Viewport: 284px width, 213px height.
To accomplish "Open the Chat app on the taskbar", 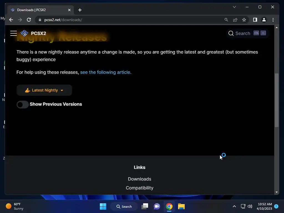I will [x=157, y=206].
